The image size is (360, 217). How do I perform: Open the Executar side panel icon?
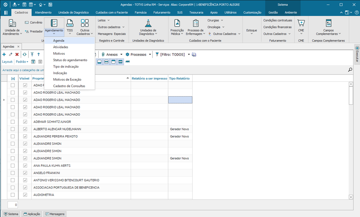click(x=357, y=54)
